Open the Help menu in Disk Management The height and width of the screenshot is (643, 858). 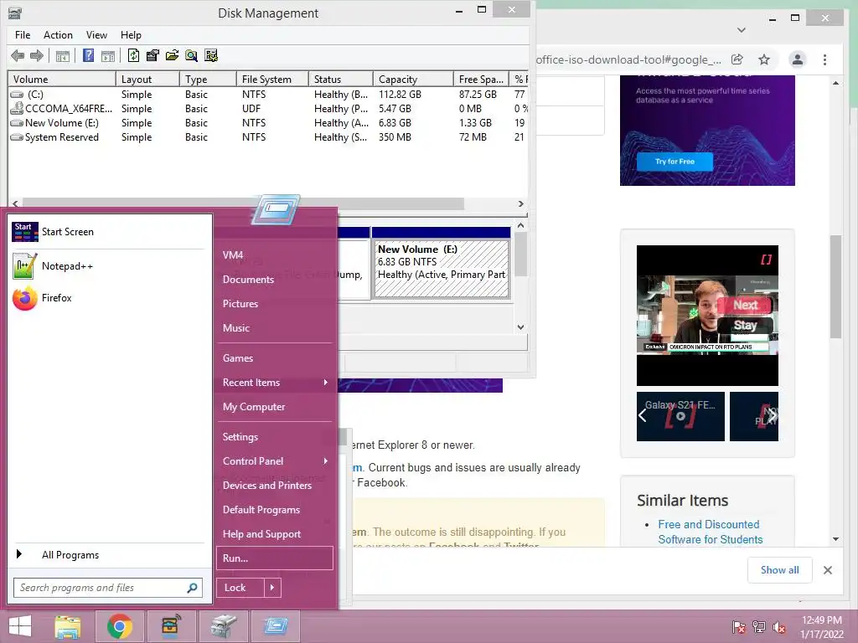(131, 35)
